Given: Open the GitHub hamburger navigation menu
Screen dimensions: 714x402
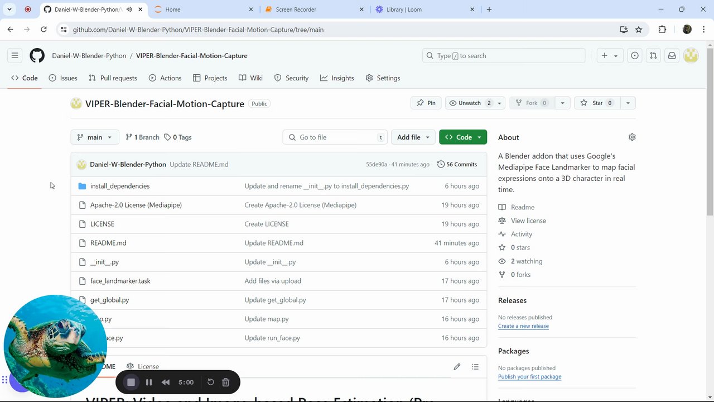Looking at the screenshot, I should 15,55.
